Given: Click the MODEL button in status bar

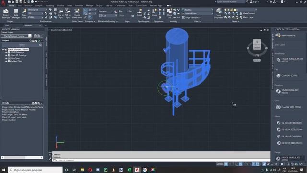Looking at the screenshot, I should (220, 164).
